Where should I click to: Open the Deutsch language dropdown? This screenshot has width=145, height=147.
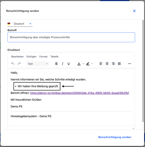point(20,24)
